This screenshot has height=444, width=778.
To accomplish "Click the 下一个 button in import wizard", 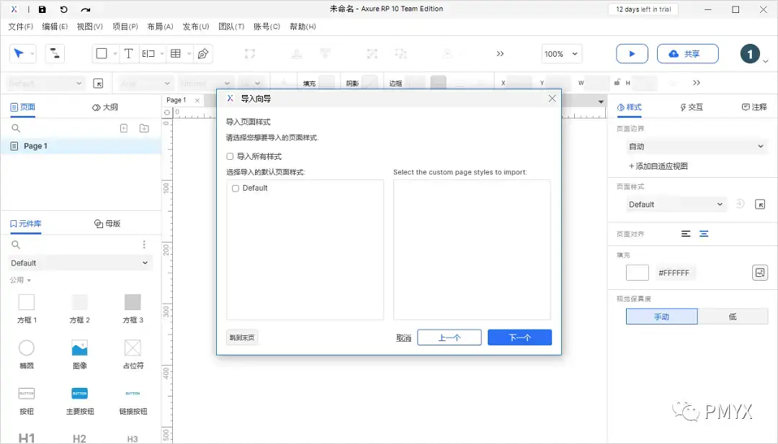I will click(x=519, y=337).
